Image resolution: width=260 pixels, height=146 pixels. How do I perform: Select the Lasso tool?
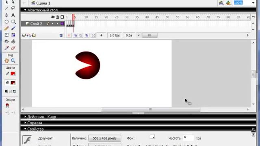[x=13, y=8]
